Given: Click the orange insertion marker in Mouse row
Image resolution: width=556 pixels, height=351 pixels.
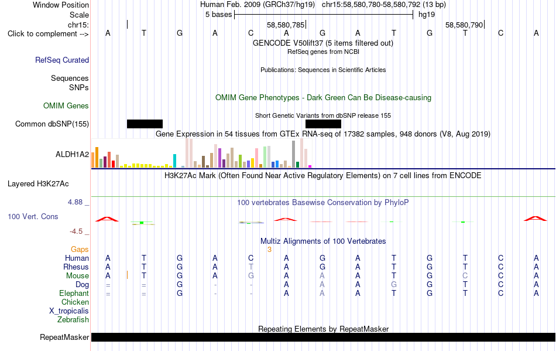Looking at the screenshot, I should tap(128, 275).
